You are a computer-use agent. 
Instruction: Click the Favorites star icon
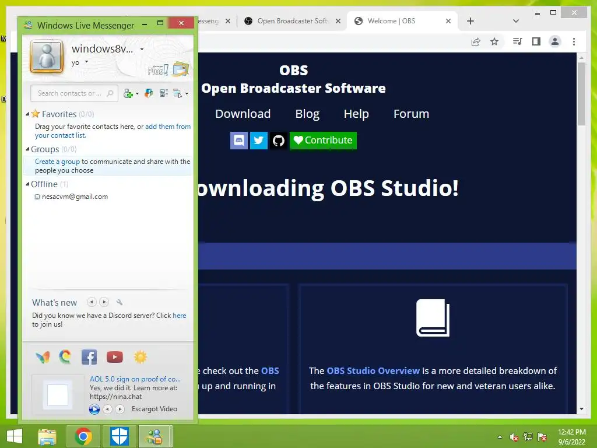[36, 114]
